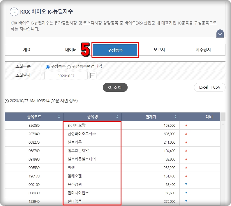Click the red up arrow in 씨젠 row
231x206 pixels.
pyautogui.click(x=186, y=168)
